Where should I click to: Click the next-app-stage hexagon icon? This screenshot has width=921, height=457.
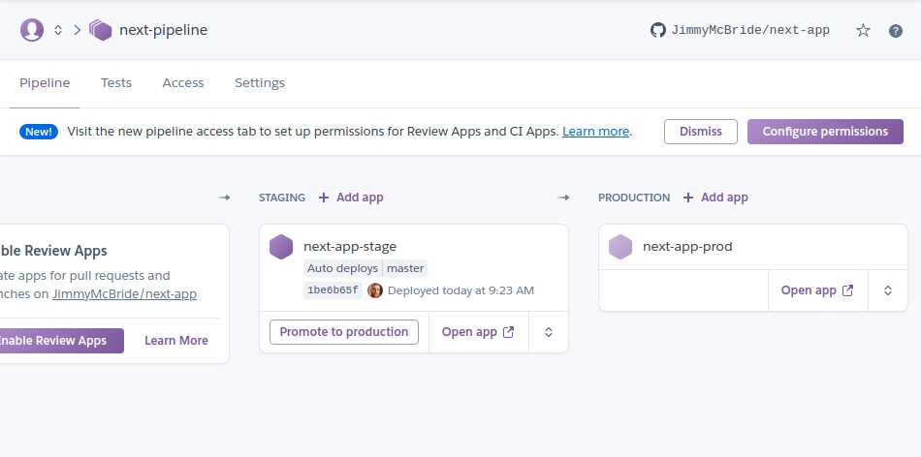(281, 247)
